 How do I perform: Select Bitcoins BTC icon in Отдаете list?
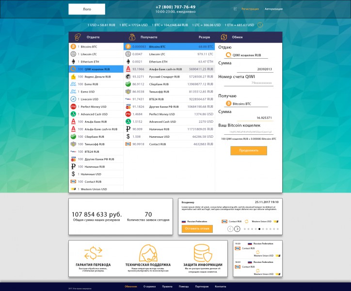(x=73, y=47)
